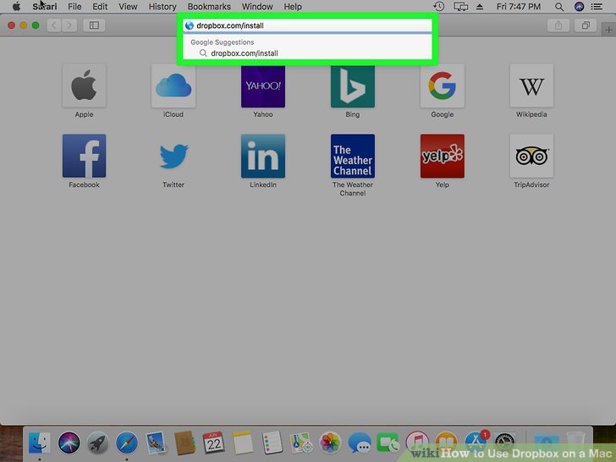The height and width of the screenshot is (462, 616).
Task: Open Maps in the Dock
Action: click(x=301, y=443)
